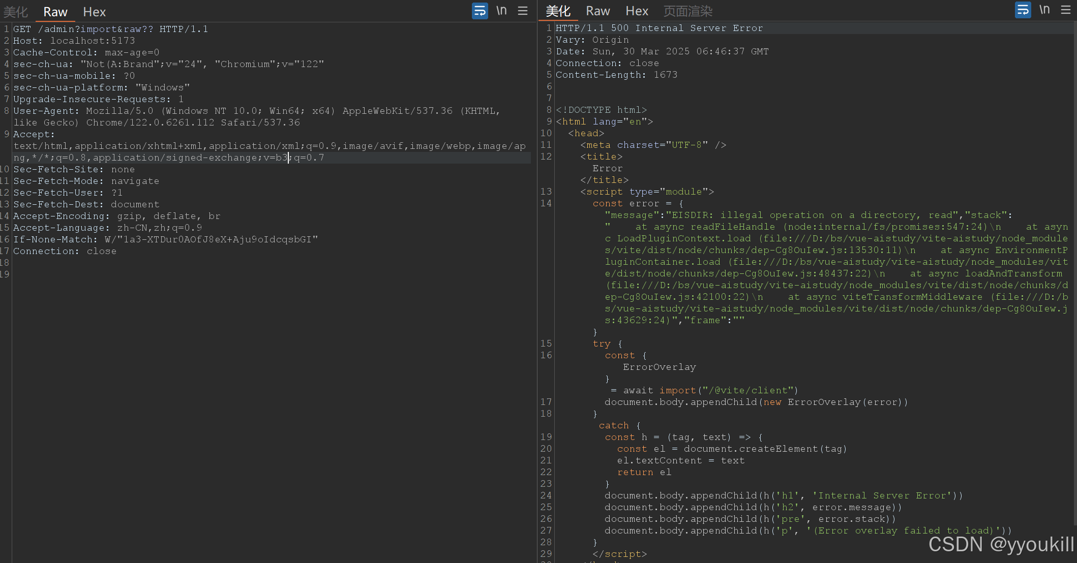
Task: Click the HTTP/1.1 500 status line
Action: coord(659,28)
